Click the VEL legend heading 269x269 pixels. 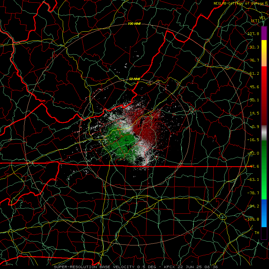(262, 18)
